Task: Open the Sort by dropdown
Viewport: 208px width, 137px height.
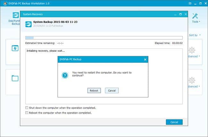Action: tap(195, 35)
